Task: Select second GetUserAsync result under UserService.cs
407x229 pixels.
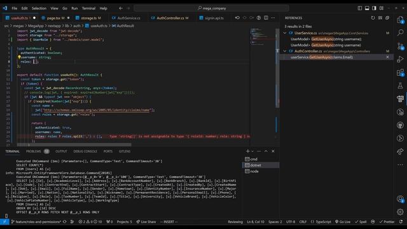Action: [336, 45]
